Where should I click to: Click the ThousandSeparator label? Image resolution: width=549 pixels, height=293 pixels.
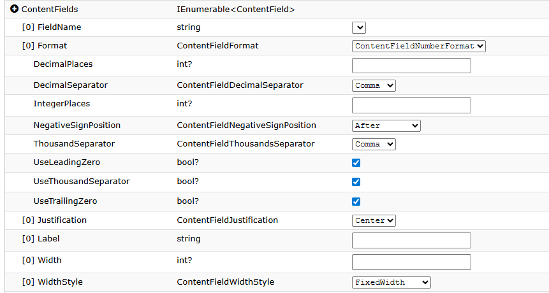point(74,144)
